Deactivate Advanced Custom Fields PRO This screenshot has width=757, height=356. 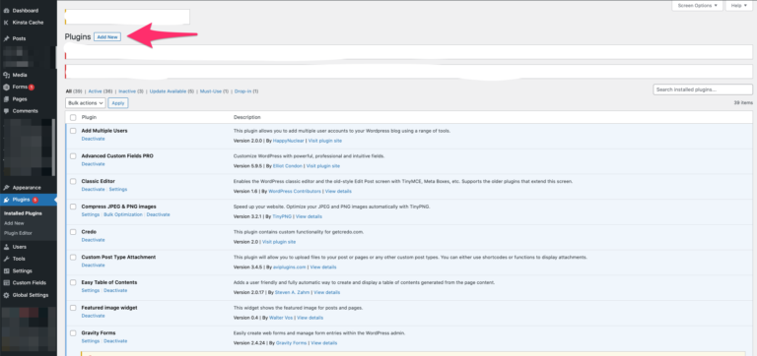(94, 164)
